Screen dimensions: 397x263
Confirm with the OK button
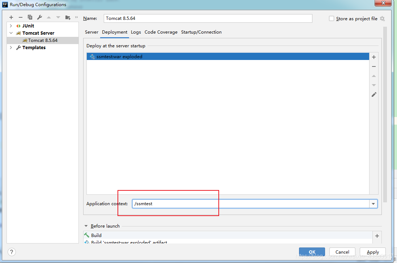click(x=312, y=252)
